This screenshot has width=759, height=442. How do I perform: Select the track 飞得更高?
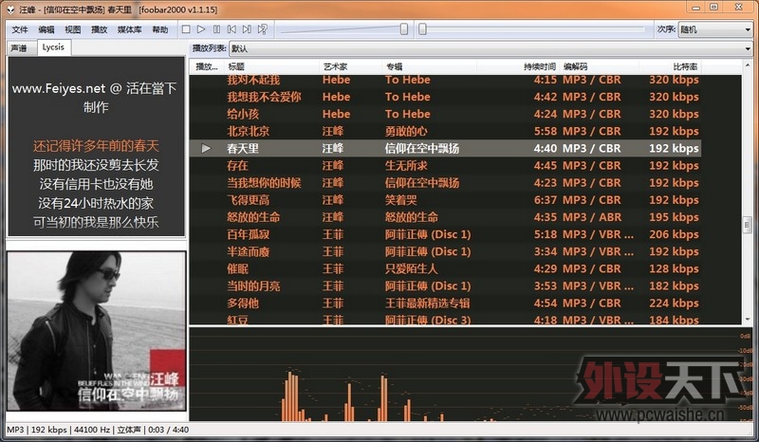[x=249, y=200]
